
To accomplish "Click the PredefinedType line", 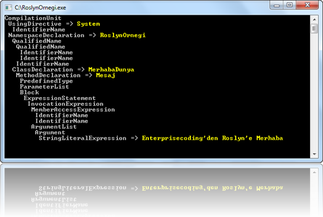I will coord(47,81).
